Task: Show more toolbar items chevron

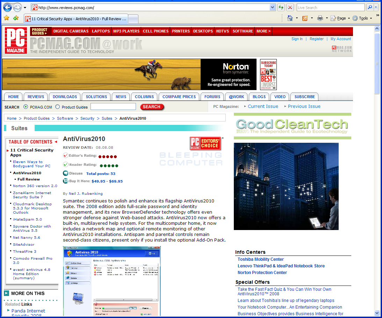Action: pyautogui.click(x=377, y=15)
